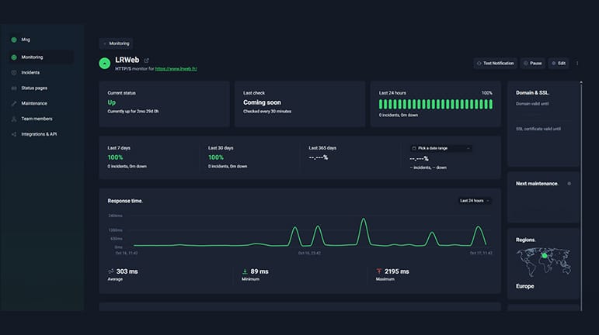Click the Last 24 hours uptime bar strip

(436, 104)
